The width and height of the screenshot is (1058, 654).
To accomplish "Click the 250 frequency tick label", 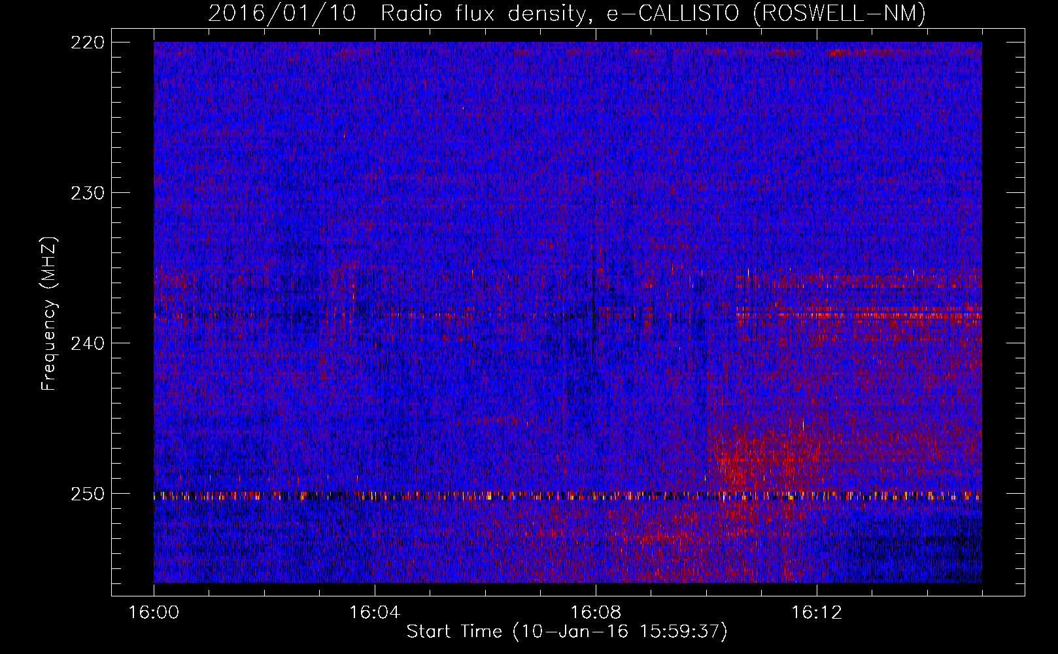I will 87,494.
